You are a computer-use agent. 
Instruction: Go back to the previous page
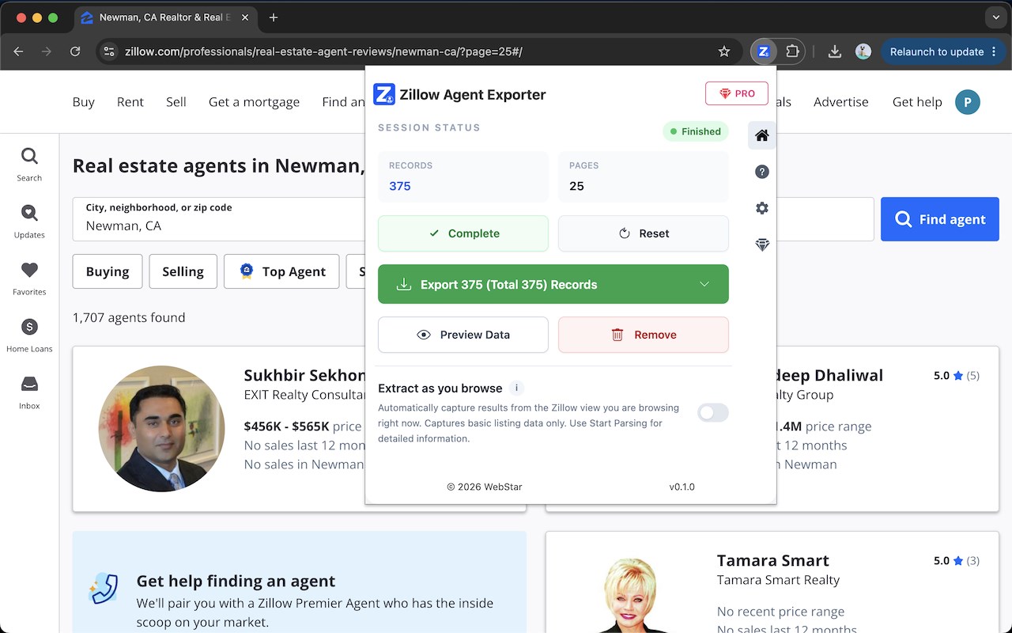[18, 51]
